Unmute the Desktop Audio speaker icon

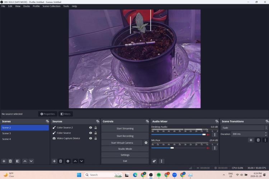208,135
